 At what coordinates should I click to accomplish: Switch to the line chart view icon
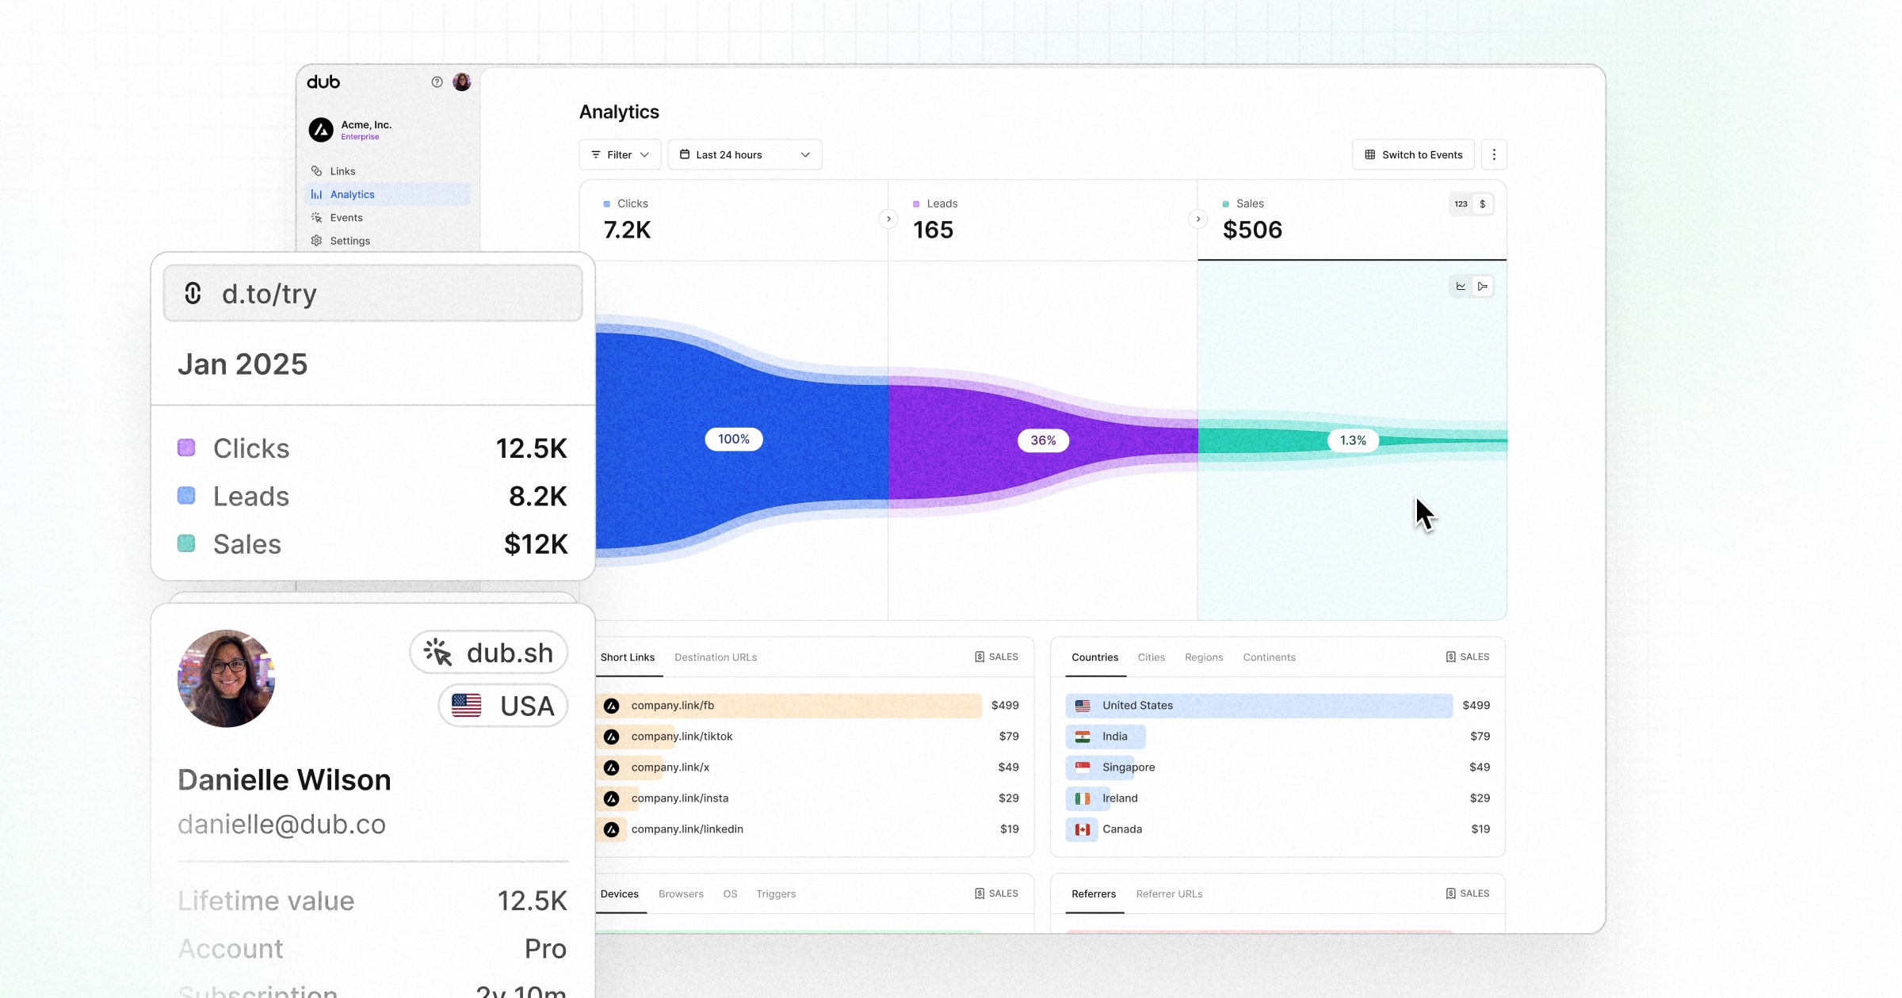coord(1461,287)
